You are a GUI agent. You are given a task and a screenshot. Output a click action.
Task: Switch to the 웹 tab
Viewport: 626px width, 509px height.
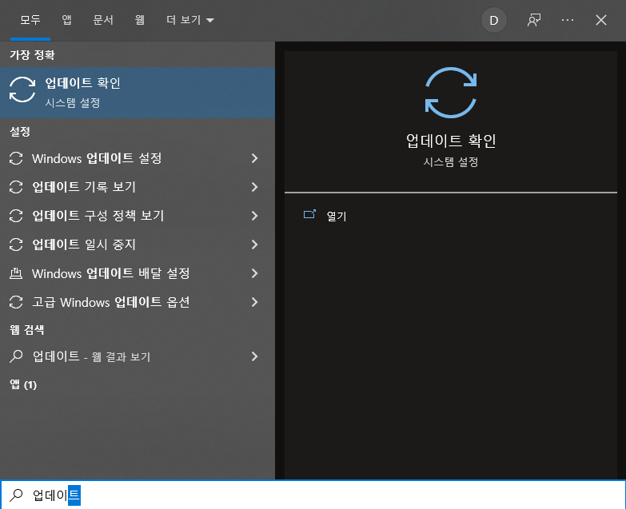click(139, 19)
